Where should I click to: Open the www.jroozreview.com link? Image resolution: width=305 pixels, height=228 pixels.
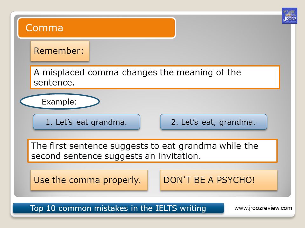coord(263,208)
